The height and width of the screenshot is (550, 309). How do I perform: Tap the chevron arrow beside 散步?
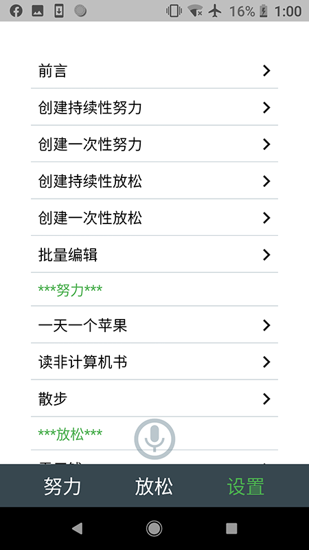click(x=266, y=399)
